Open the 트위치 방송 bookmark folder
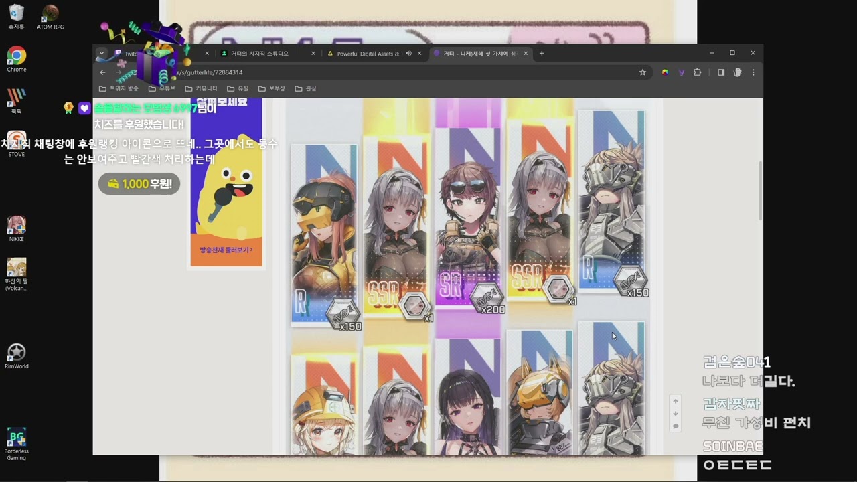857x482 pixels. [x=119, y=88]
